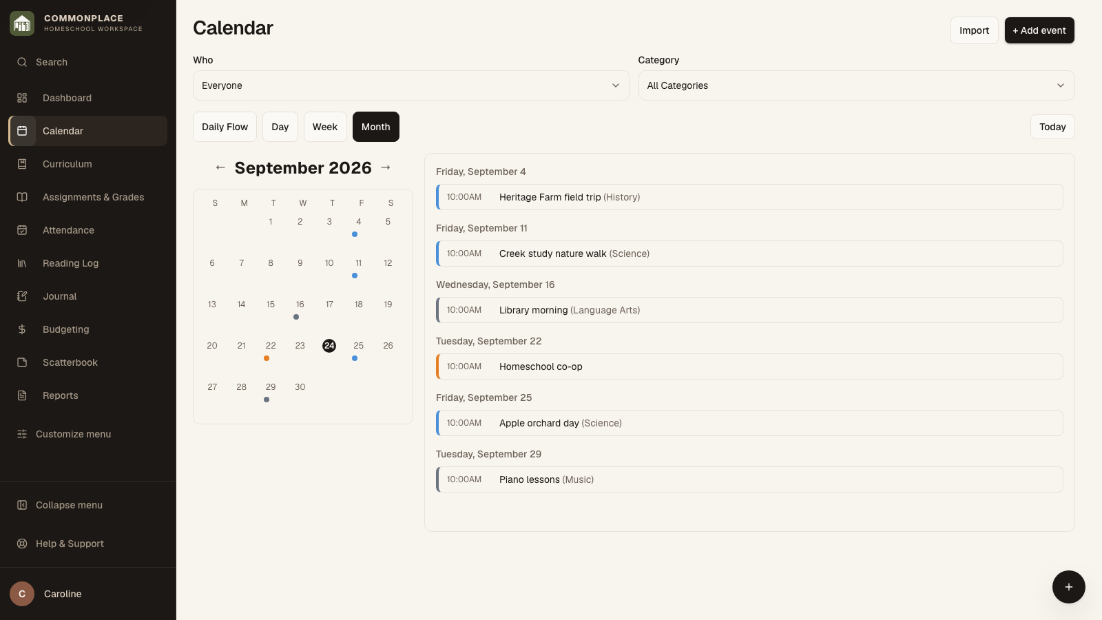Open the All Categories dropdown
Viewport: 1102px width, 620px height.
tap(856, 85)
